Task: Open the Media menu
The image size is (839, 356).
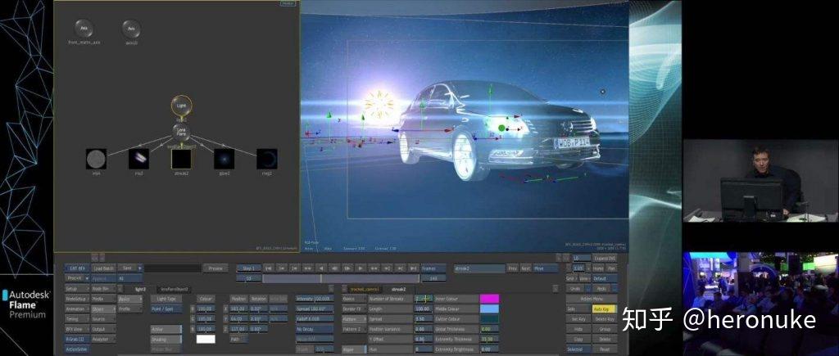Action: [104, 299]
